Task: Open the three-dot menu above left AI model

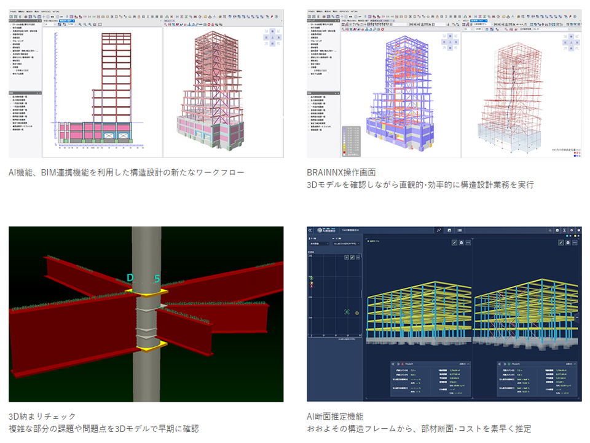Action: [468, 243]
